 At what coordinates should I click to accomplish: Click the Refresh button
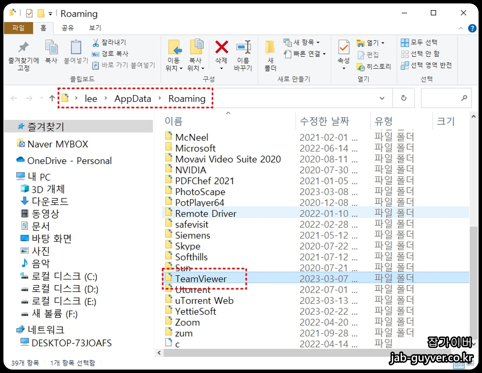click(404, 98)
